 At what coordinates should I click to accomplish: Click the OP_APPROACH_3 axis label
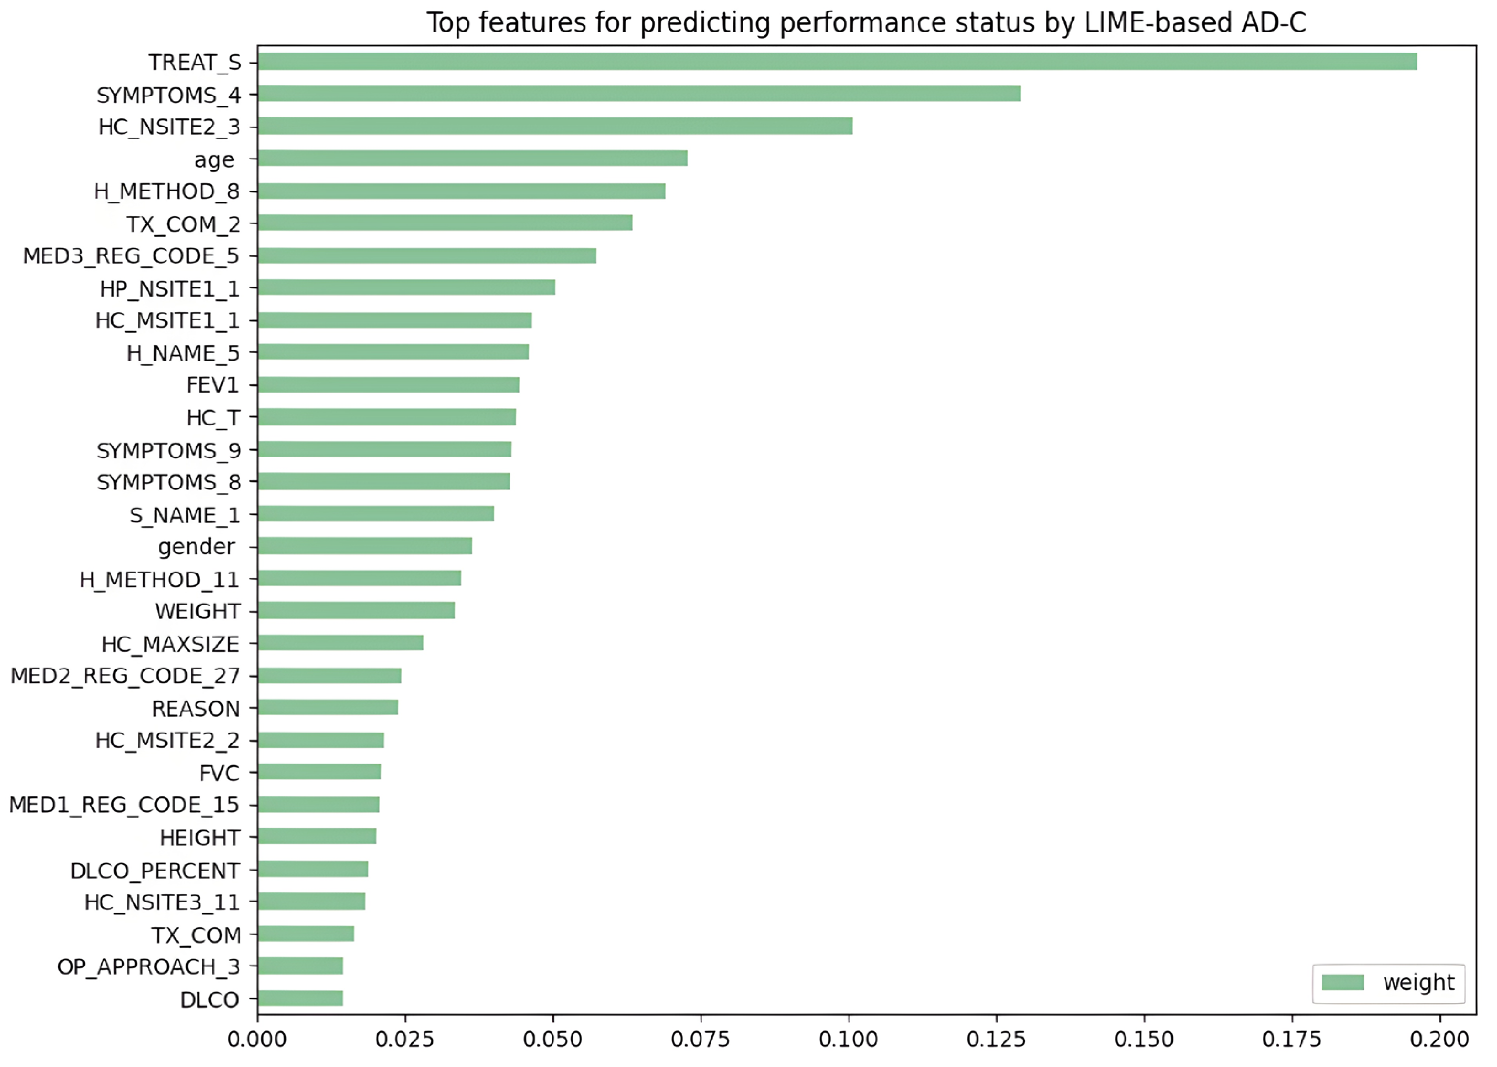tap(149, 967)
